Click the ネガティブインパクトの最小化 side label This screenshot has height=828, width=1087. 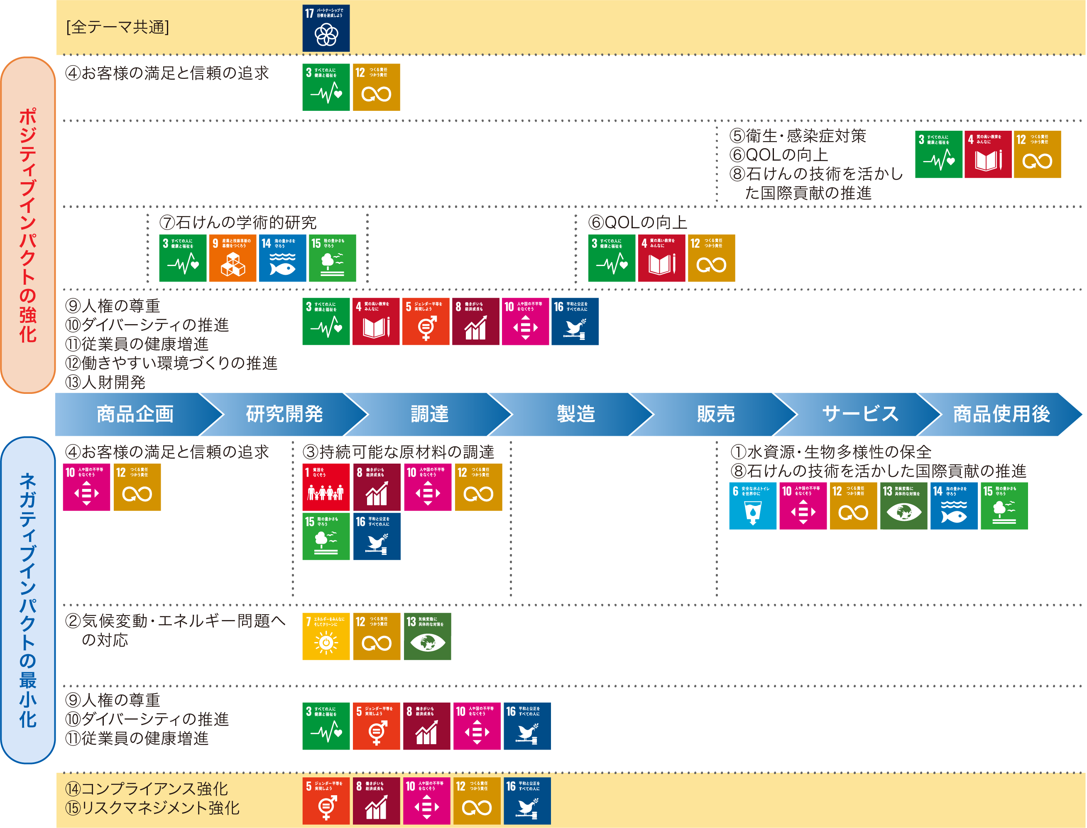point(28,600)
